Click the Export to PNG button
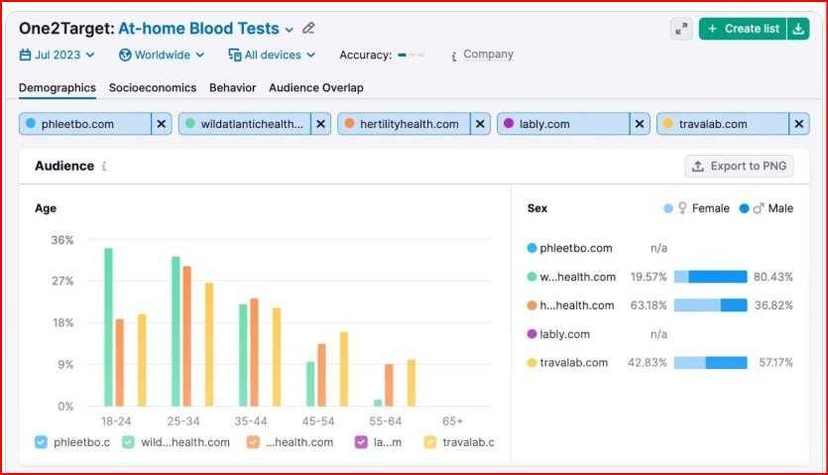 coord(740,167)
